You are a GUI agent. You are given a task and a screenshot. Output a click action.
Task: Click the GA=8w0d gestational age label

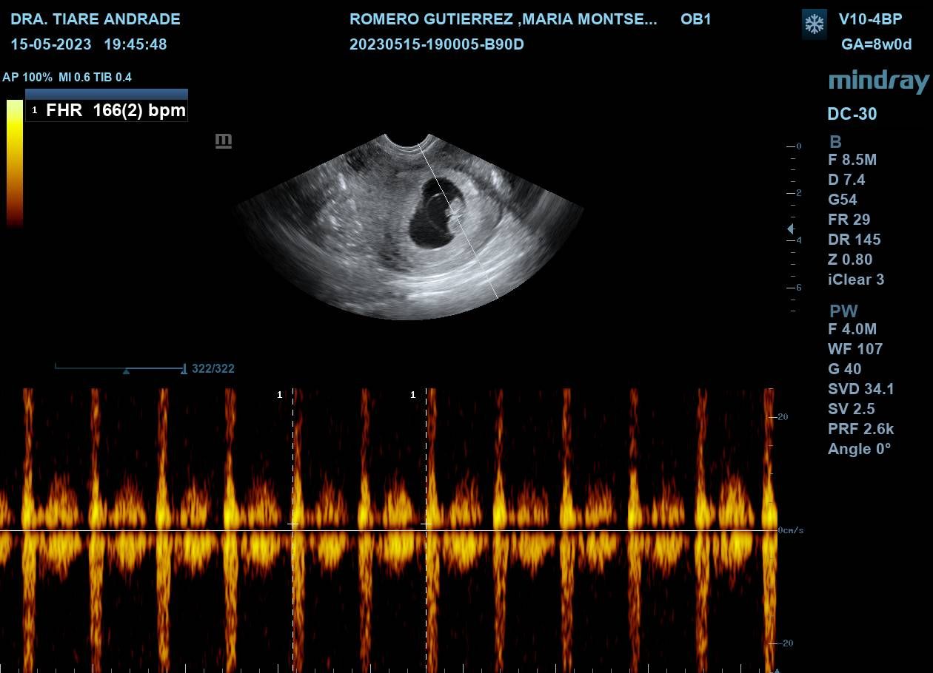[x=876, y=44]
